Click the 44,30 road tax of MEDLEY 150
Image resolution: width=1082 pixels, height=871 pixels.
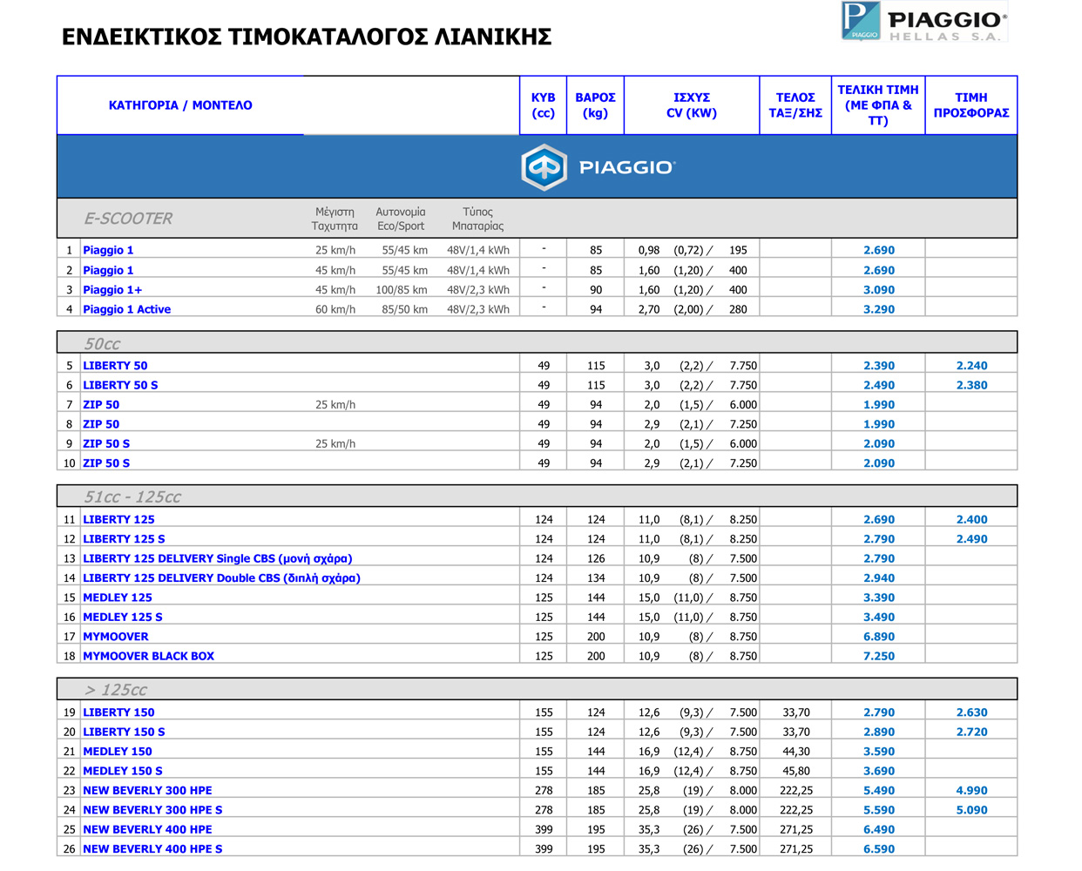click(x=796, y=752)
